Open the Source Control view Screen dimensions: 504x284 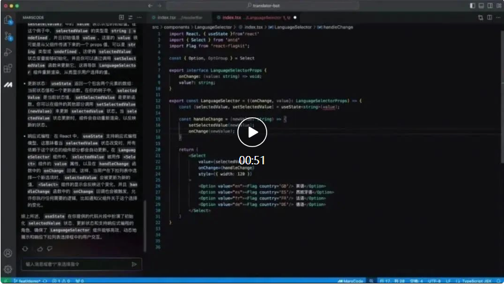coord(8,36)
